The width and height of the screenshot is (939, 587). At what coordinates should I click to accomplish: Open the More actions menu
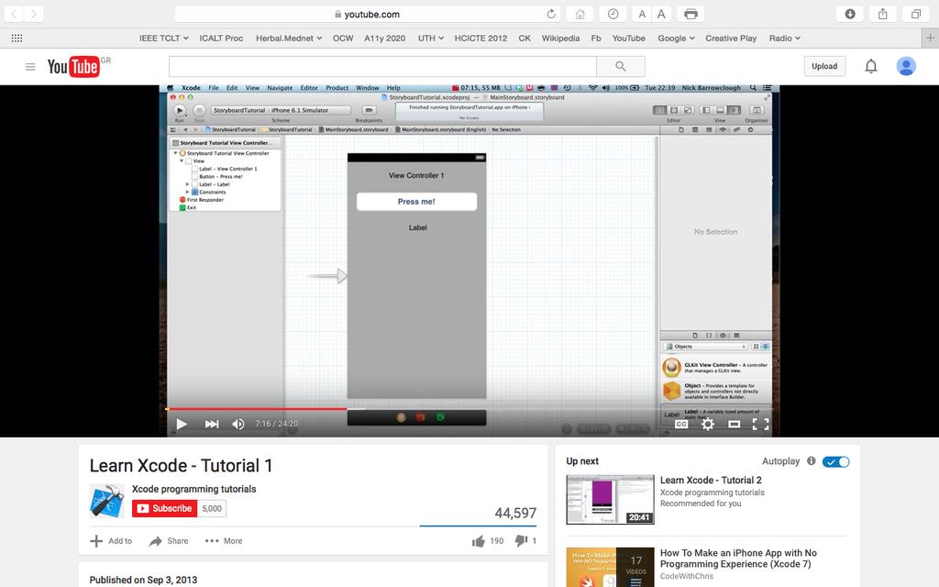[x=224, y=541]
